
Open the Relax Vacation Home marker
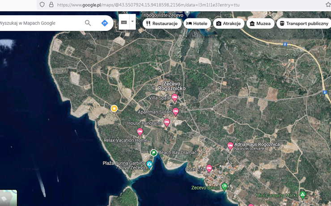coord(140,131)
